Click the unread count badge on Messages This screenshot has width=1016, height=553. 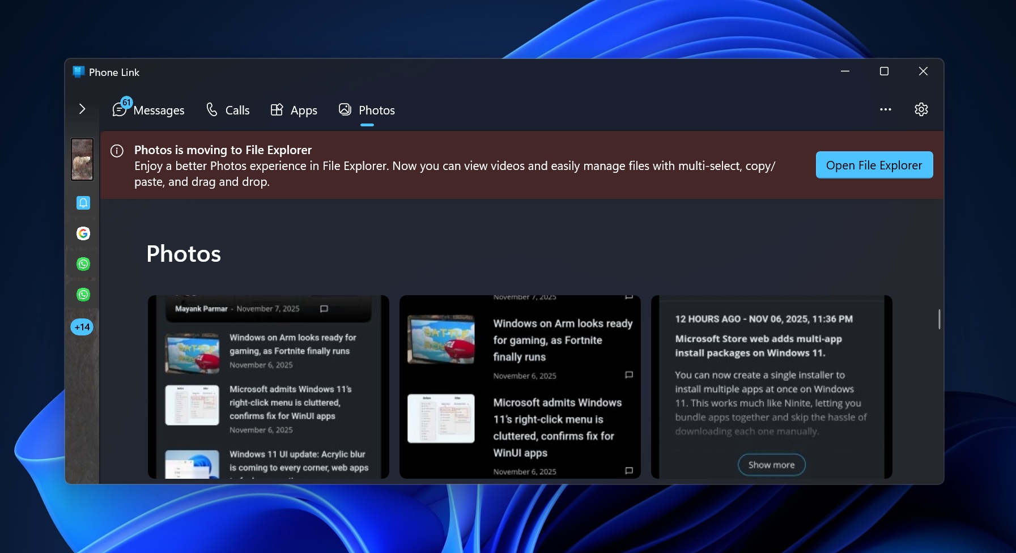(126, 103)
